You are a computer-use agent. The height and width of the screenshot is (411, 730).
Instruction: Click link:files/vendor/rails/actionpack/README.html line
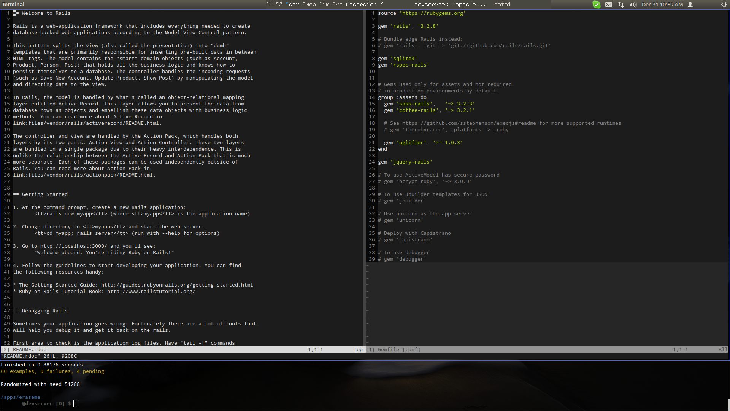tap(84, 175)
